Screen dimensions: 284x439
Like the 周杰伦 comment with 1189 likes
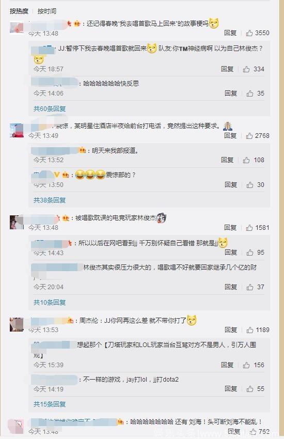coord(250,330)
